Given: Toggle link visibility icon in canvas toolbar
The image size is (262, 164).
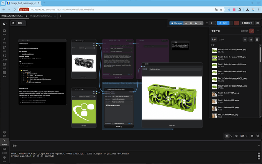Looking at the screenshot, I should click(x=257, y=136).
